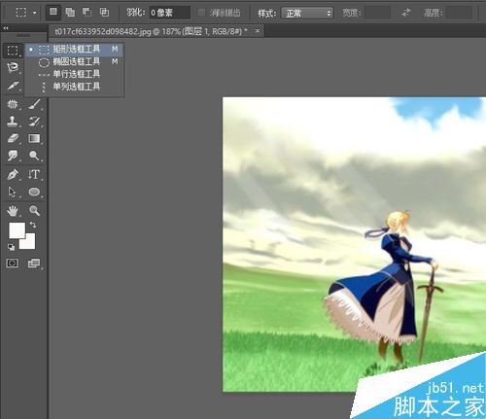The image size is (486, 419).
Task: Select the Path Selection arrow tool
Action: tap(13, 192)
